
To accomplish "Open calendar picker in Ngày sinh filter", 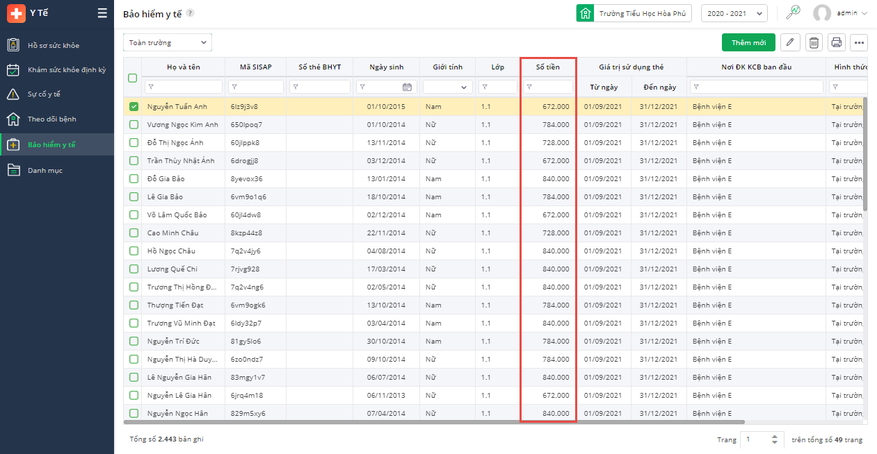I will click(x=407, y=87).
